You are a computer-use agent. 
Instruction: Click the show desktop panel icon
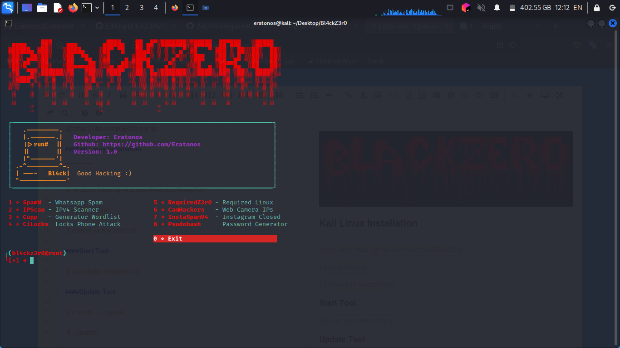click(27, 8)
